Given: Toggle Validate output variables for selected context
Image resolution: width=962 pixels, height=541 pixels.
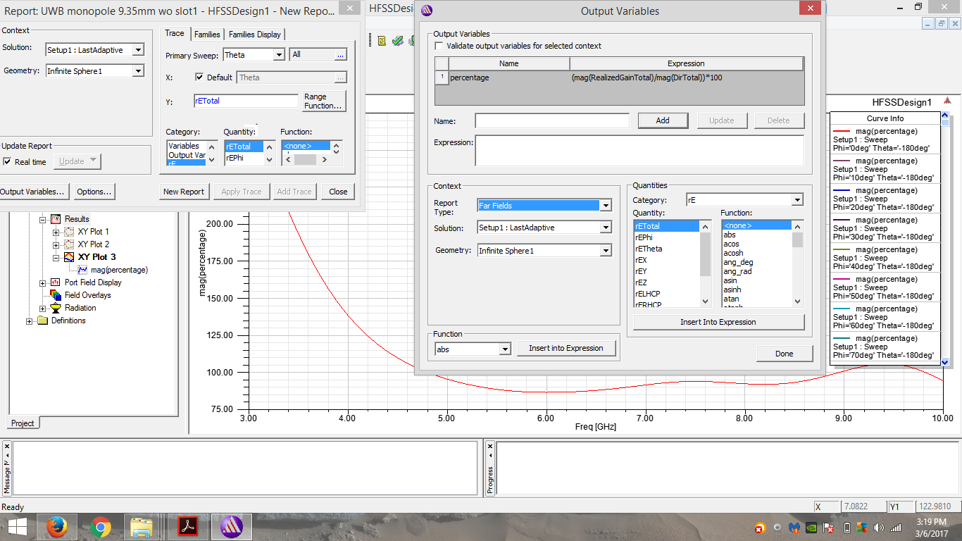Looking at the screenshot, I should (439, 46).
